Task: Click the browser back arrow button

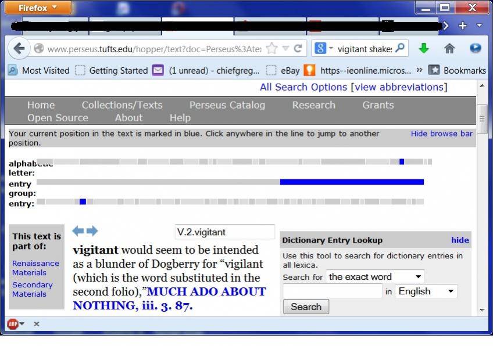Action: click(19, 49)
